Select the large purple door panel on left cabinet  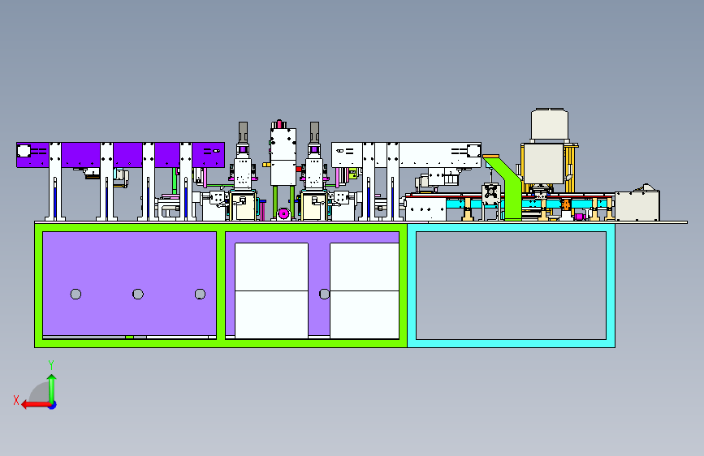tap(129, 283)
